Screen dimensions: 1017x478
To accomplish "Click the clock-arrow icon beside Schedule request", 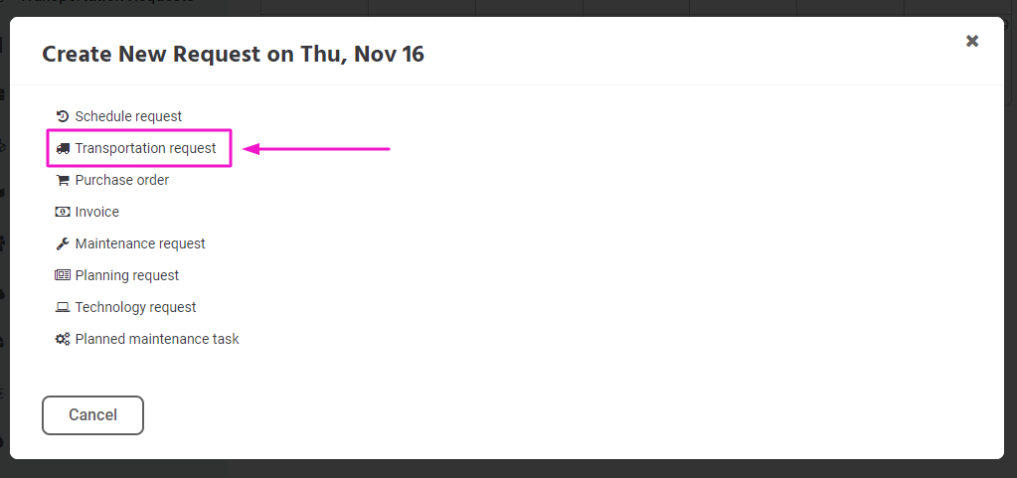I will 63,116.
